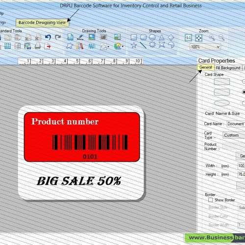Image resolution: width=245 pixels, height=245 pixels.
Task: Switch to the General tab
Action: click(205, 67)
